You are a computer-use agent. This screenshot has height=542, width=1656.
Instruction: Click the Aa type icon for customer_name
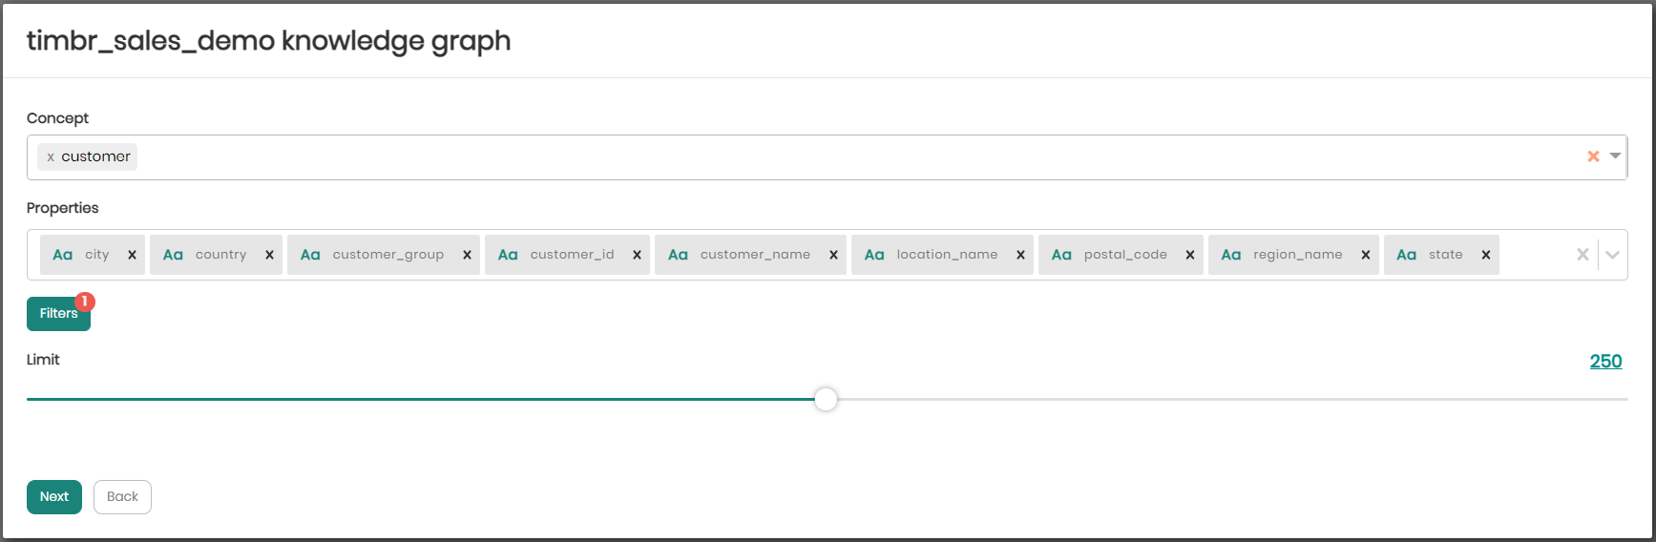(x=678, y=255)
